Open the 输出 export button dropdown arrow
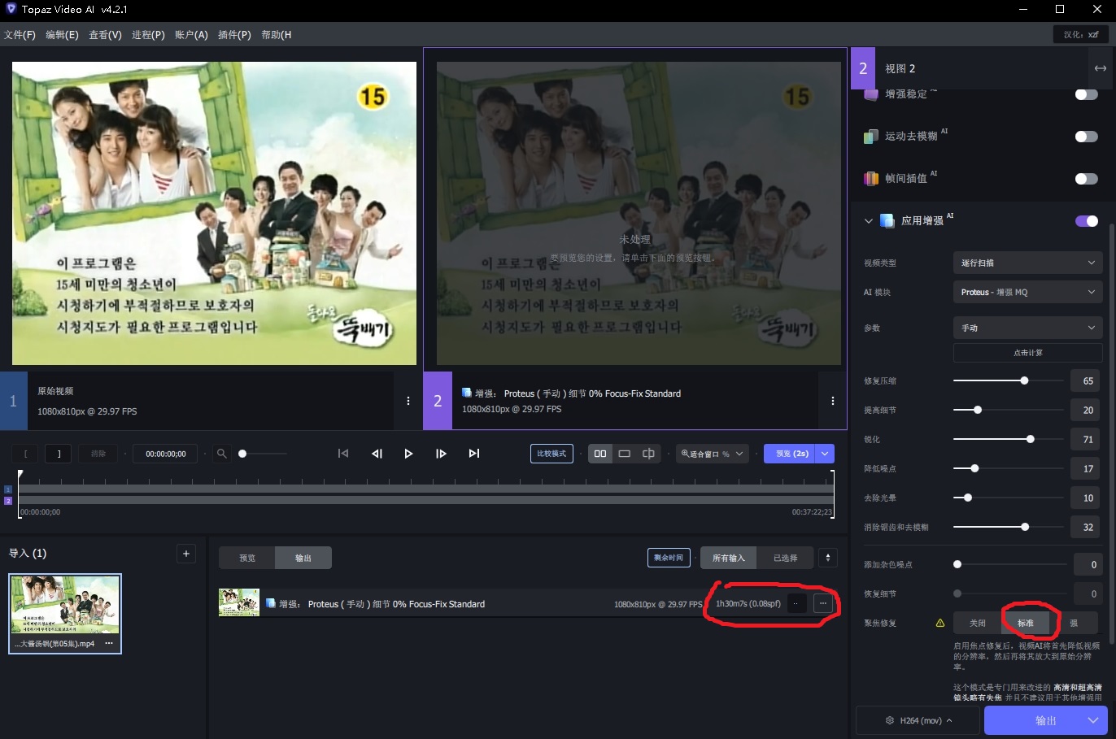This screenshot has height=739, width=1116. [1093, 720]
